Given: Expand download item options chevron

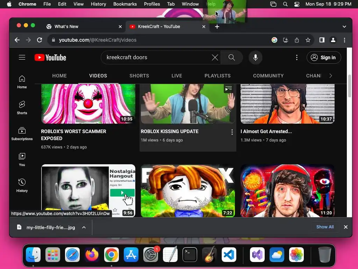Looking at the screenshot, I should 84,227.
